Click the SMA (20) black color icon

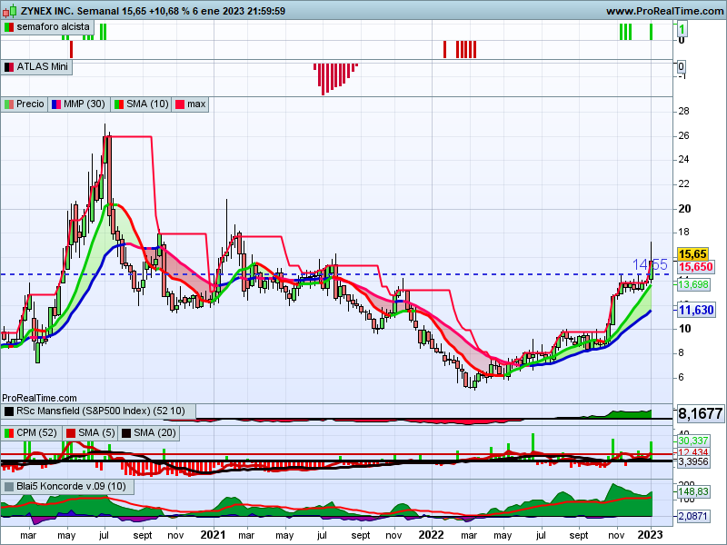pos(126,433)
